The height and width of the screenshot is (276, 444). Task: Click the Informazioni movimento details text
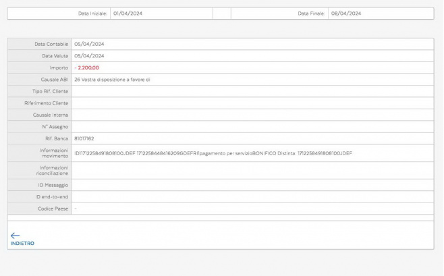point(213,153)
